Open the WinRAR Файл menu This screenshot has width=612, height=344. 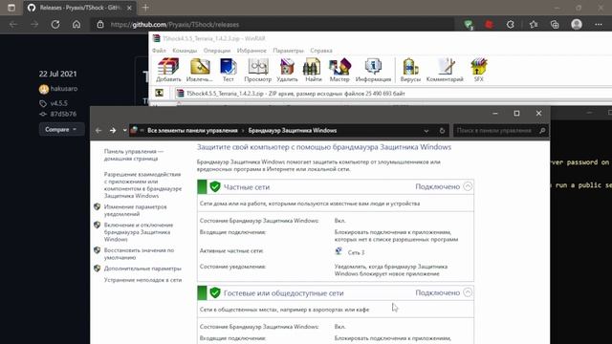point(159,51)
